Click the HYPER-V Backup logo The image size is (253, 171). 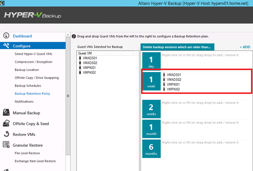coord(33,15)
